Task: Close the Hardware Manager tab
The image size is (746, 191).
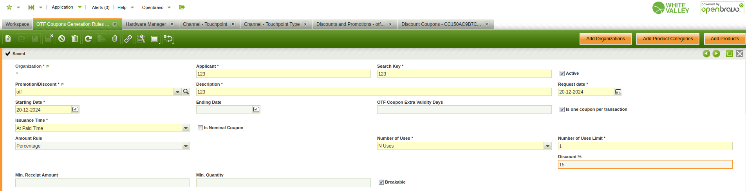Action: 172,24
